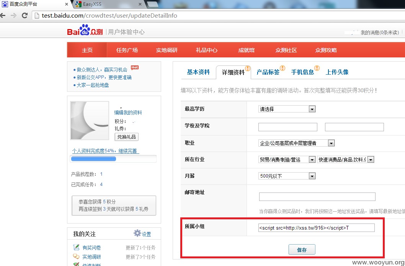Click the 用户体验中心 header text

tap(126, 32)
